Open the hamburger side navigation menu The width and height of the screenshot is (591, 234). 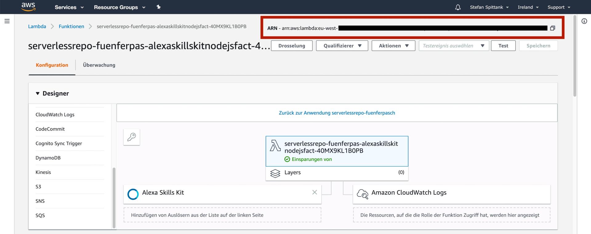(x=7, y=21)
